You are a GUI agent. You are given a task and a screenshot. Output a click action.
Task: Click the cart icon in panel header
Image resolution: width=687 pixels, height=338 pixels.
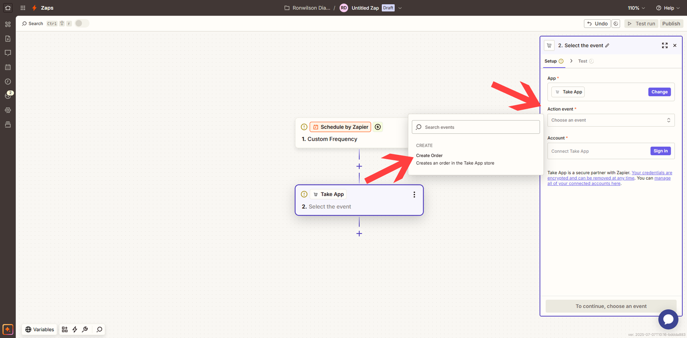pyautogui.click(x=549, y=45)
